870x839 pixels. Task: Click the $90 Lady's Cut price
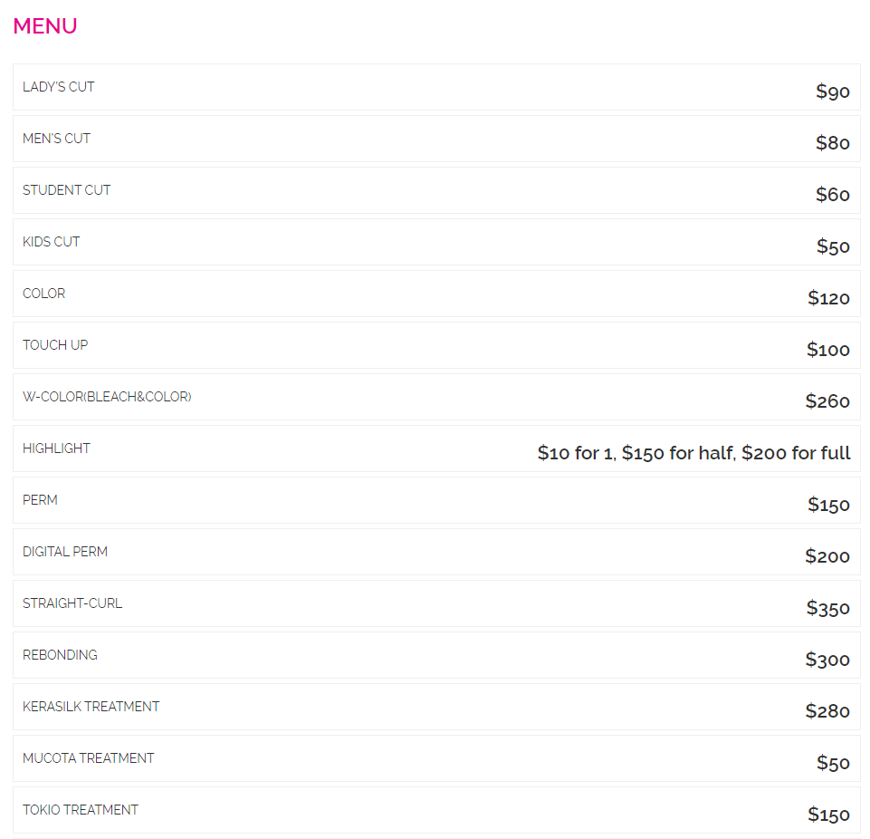pyautogui.click(x=833, y=92)
